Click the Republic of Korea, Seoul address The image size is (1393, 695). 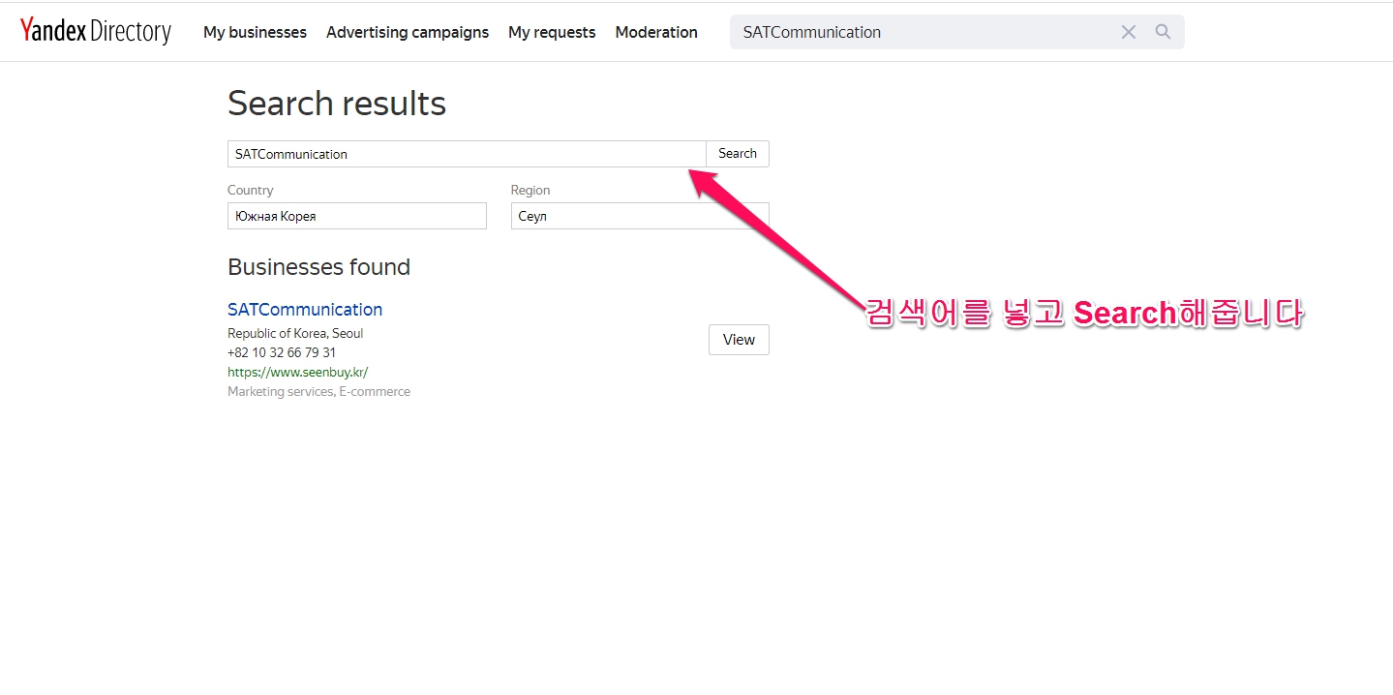[295, 333]
